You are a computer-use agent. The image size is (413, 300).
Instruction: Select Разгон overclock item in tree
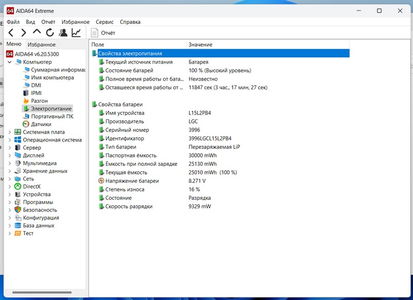(x=39, y=101)
